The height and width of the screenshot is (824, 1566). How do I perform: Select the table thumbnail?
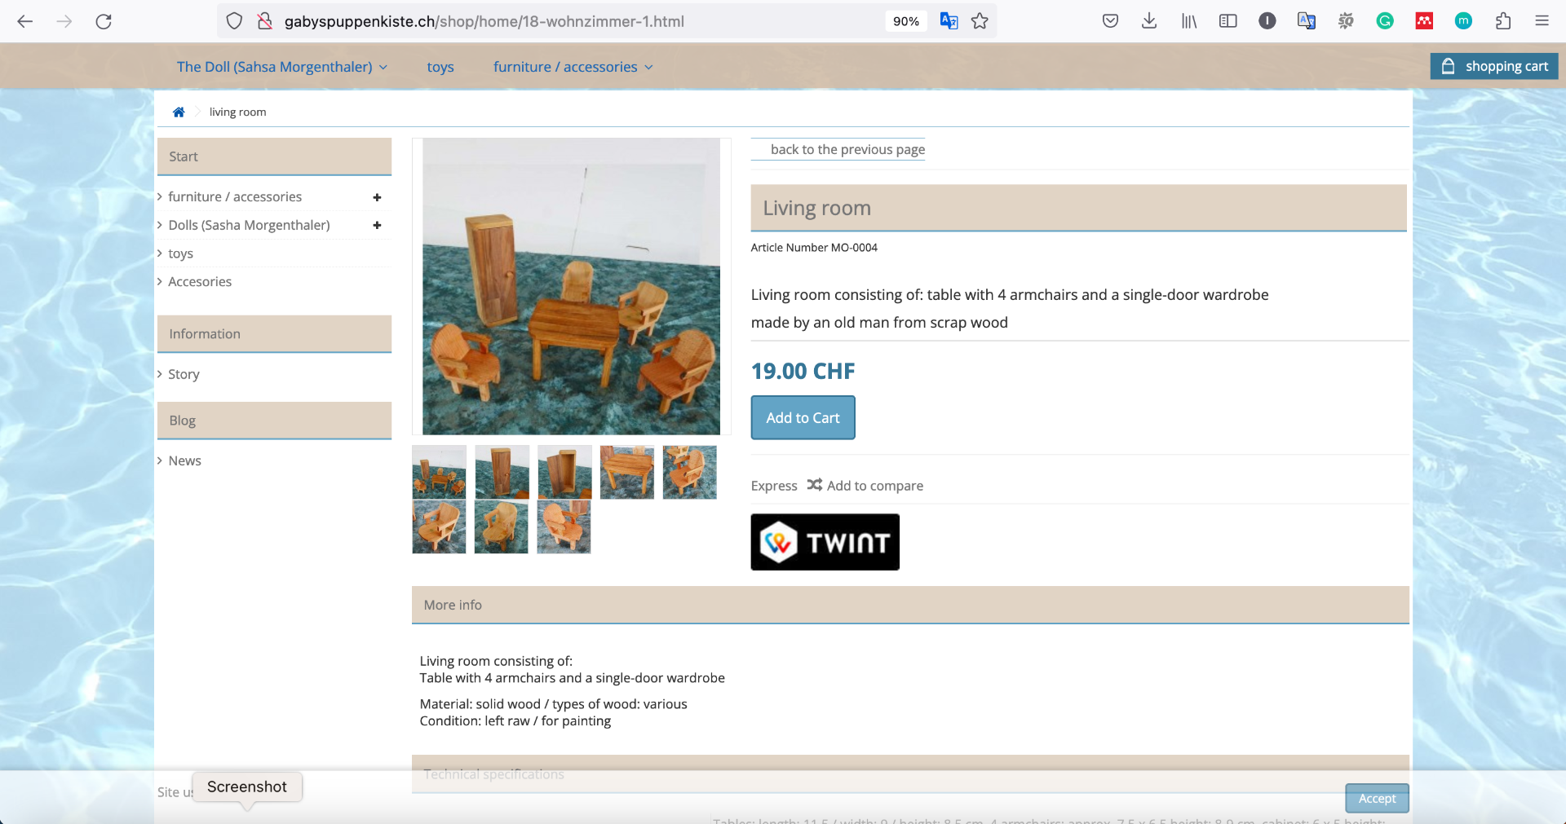coord(627,472)
